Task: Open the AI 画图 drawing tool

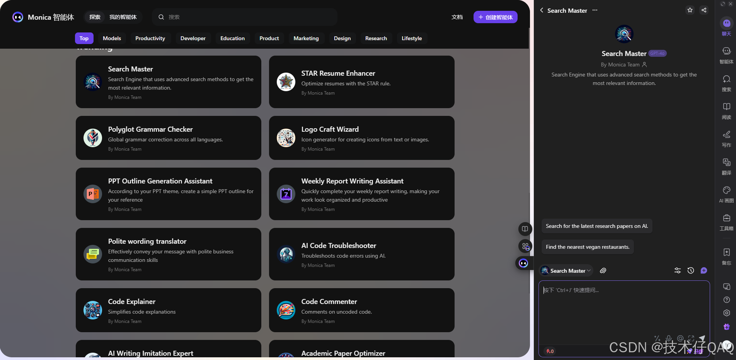Action: 726,194
